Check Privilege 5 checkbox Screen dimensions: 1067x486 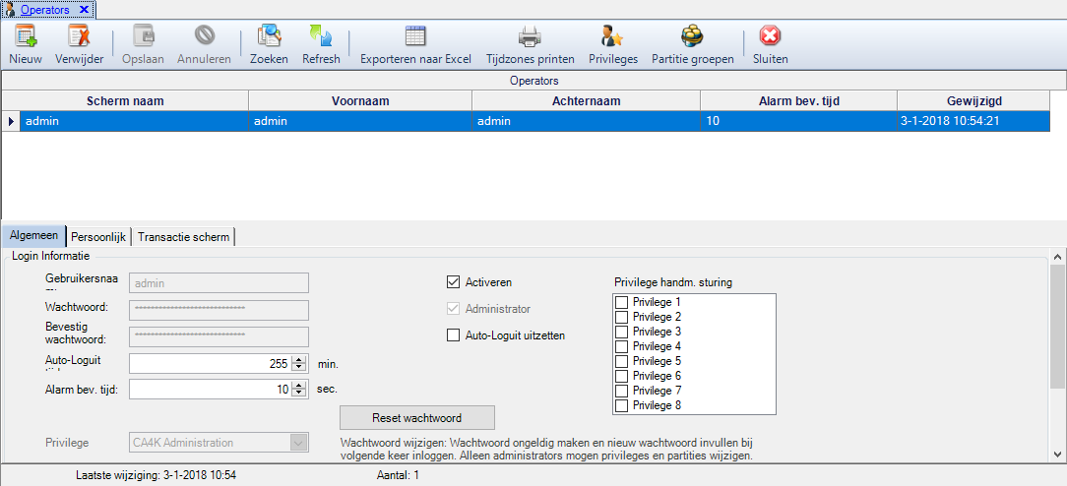click(x=622, y=361)
